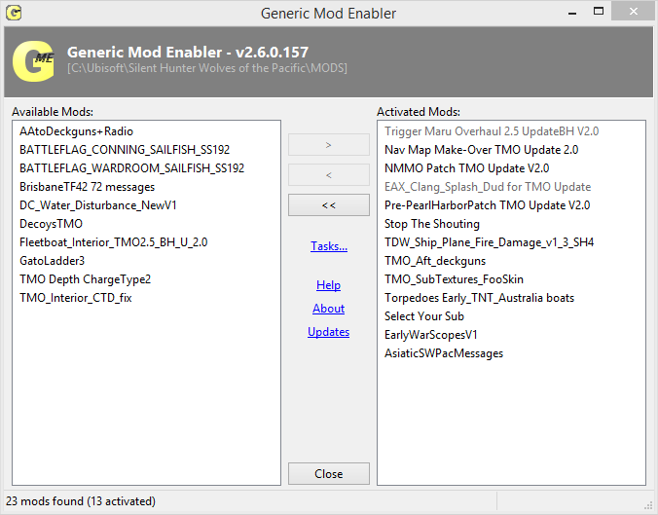The image size is (658, 515).
Task: Click the disable all mods double-arrow button
Action: click(329, 205)
